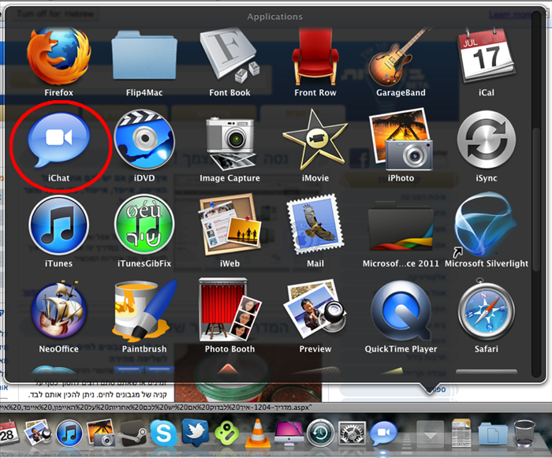Open the Twitter bird app in Dock

coord(195,433)
